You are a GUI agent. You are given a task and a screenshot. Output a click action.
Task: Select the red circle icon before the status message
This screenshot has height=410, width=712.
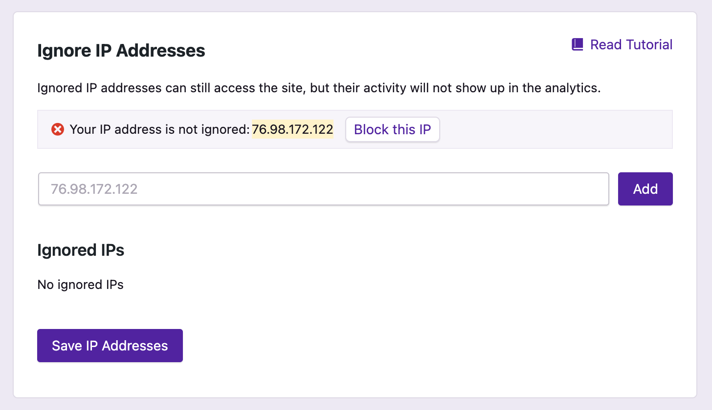[x=58, y=129]
